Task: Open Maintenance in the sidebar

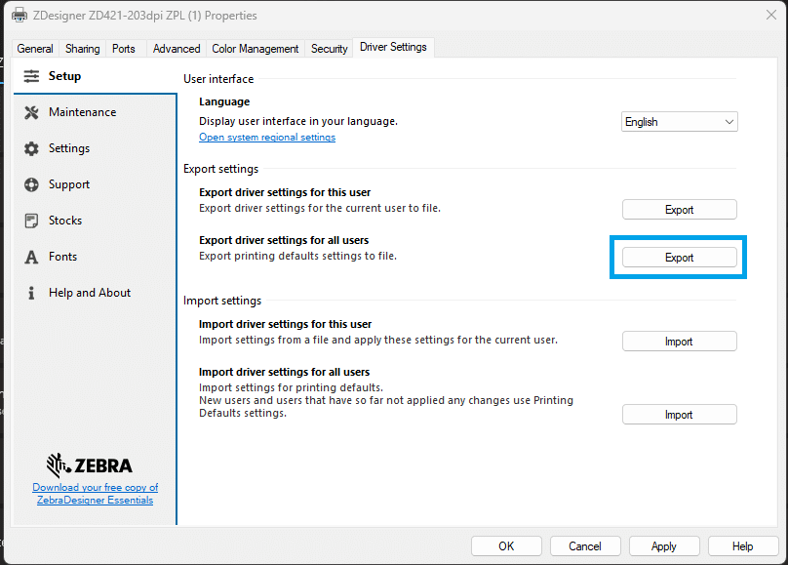Action: pos(95,112)
